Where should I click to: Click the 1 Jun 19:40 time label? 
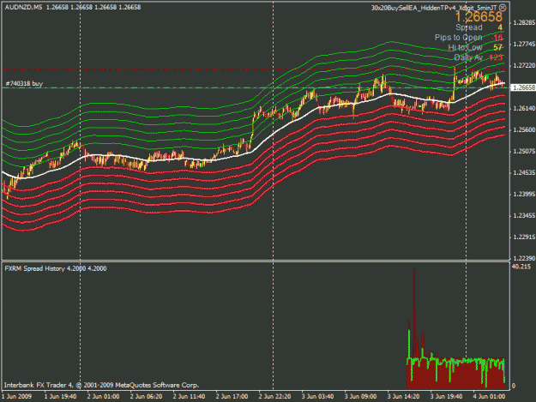pyautogui.click(x=61, y=397)
